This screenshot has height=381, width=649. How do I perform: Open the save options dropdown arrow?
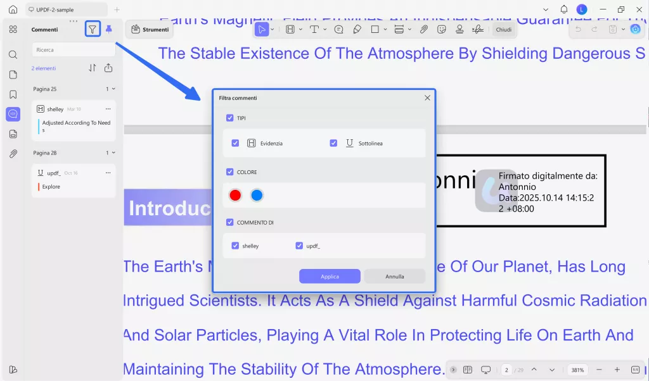pos(623,29)
